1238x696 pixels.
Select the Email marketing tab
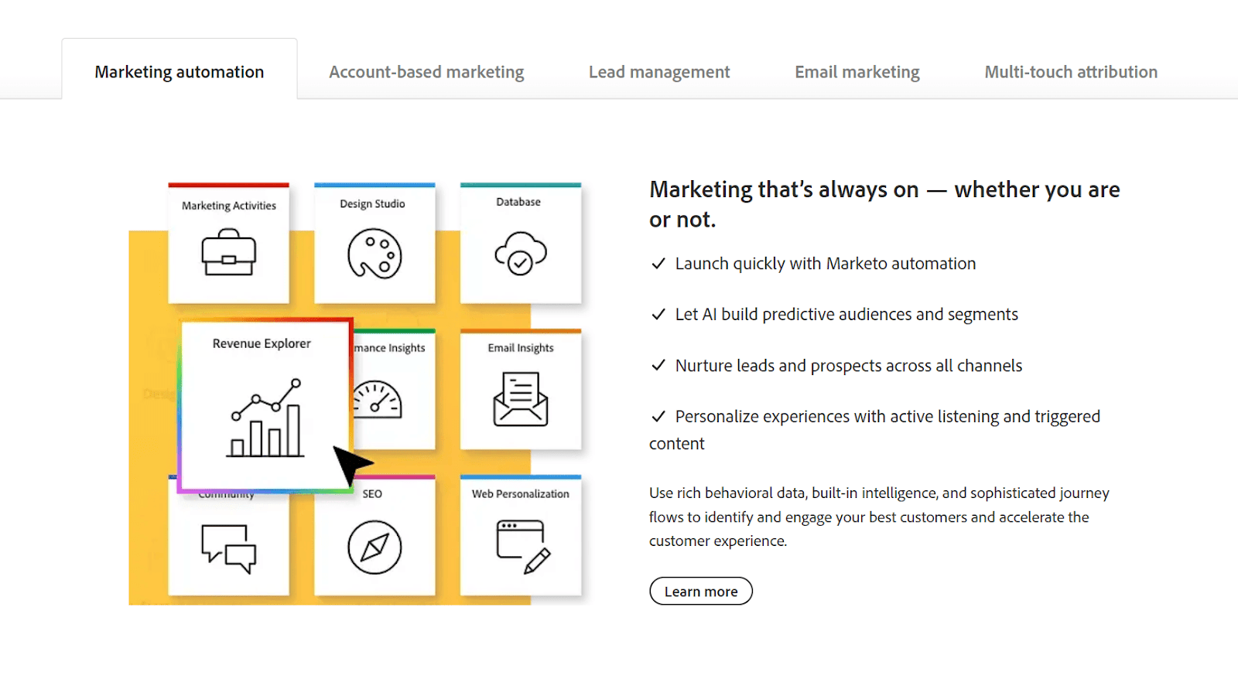coord(857,71)
